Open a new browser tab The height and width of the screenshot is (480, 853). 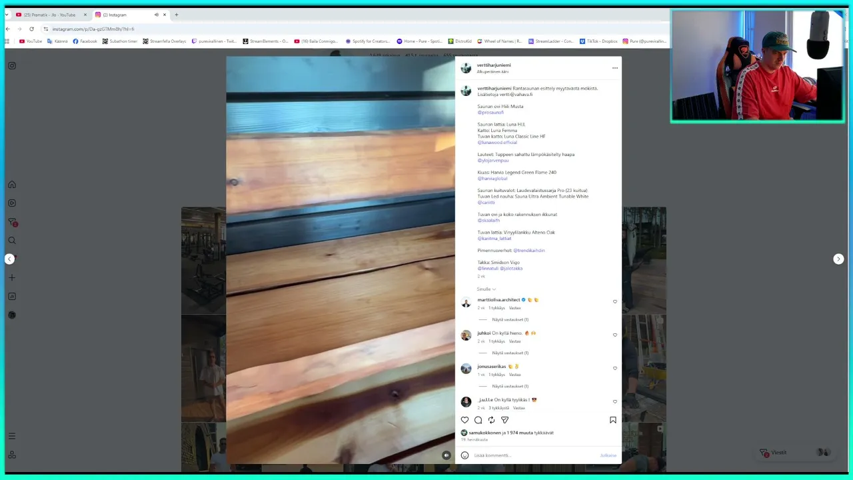click(177, 15)
